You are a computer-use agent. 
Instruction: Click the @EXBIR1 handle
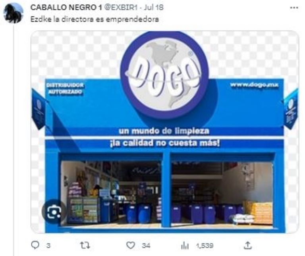(121, 8)
